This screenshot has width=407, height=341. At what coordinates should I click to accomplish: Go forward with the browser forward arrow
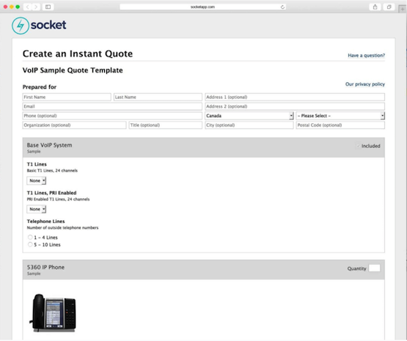coord(36,7)
